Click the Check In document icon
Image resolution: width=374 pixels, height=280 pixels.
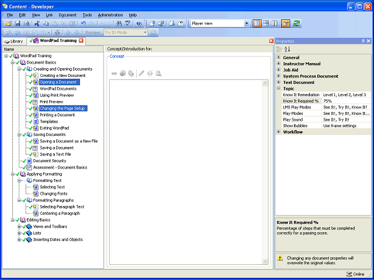click(x=153, y=23)
